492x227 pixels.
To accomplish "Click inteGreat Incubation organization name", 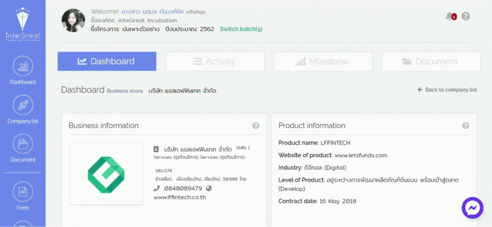I will coord(147,20).
